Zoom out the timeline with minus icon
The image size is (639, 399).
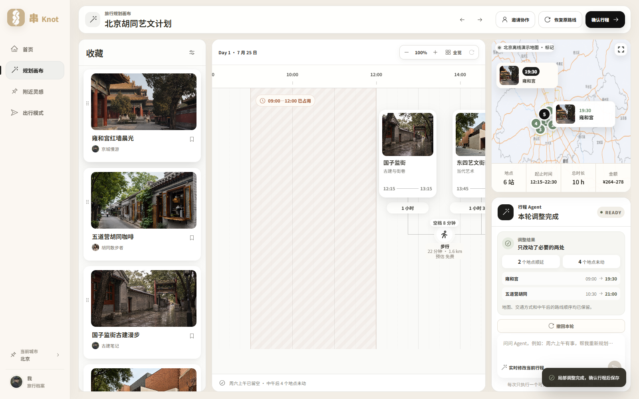(x=407, y=52)
